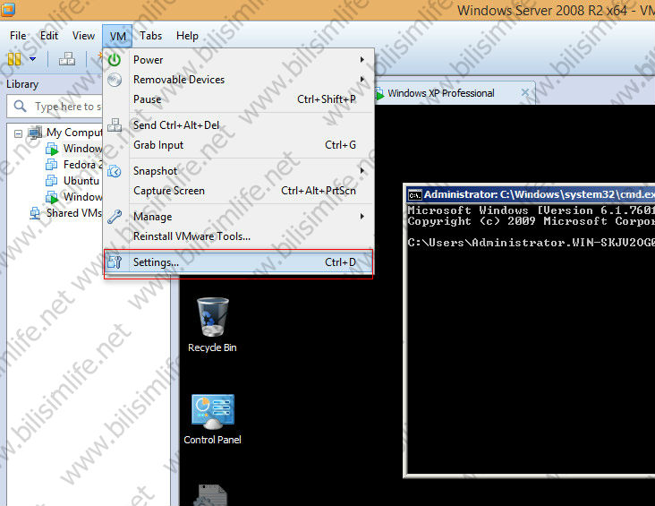This screenshot has height=506, width=655.
Task: Open the power options dropdown arrow in toolbar
Action: tap(32, 59)
